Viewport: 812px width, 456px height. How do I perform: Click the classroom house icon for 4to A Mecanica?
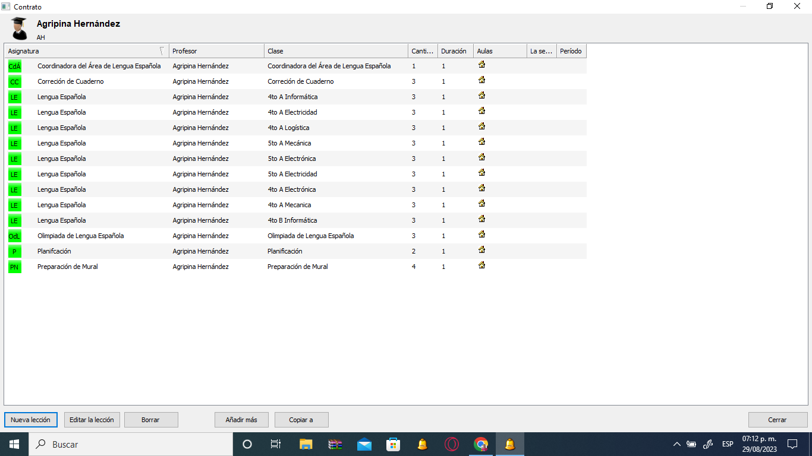[482, 203]
